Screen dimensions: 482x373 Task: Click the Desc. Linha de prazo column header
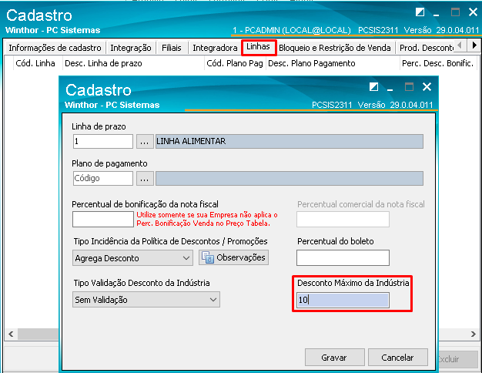133,63
